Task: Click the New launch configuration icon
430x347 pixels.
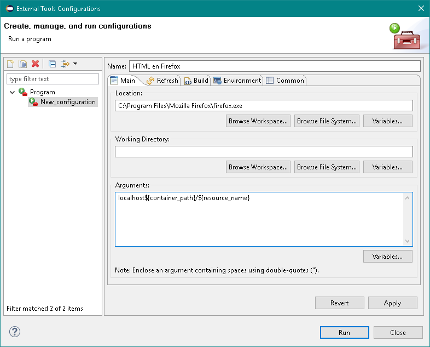Action: [x=10, y=64]
